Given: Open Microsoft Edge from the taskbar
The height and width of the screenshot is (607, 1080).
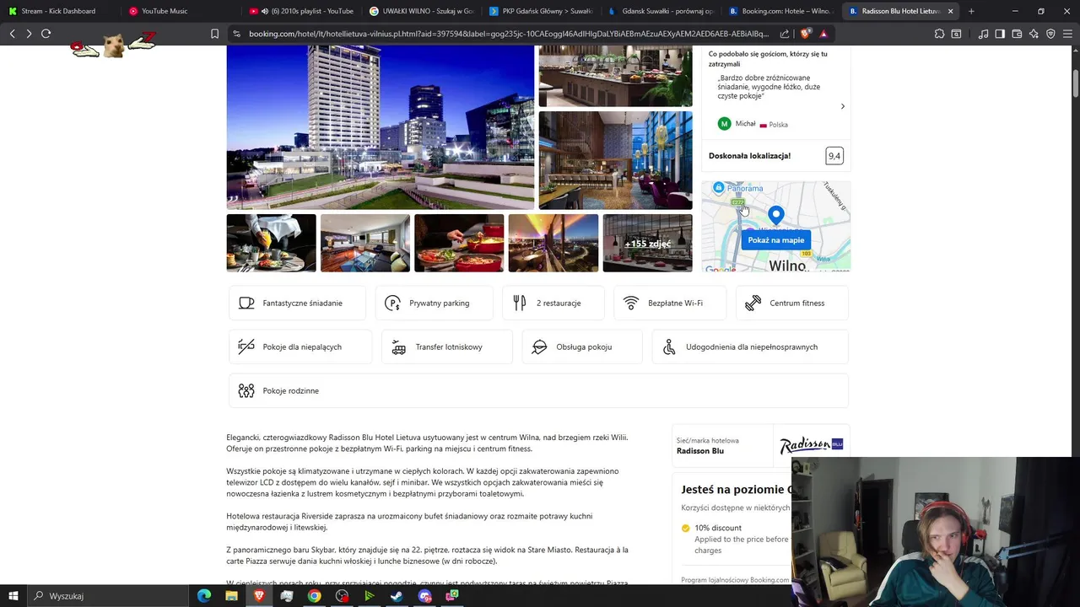Looking at the screenshot, I should (203, 596).
